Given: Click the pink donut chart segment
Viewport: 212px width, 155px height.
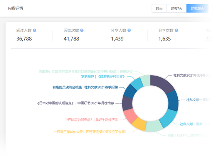Looking at the screenshot, I should click(x=130, y=116).
